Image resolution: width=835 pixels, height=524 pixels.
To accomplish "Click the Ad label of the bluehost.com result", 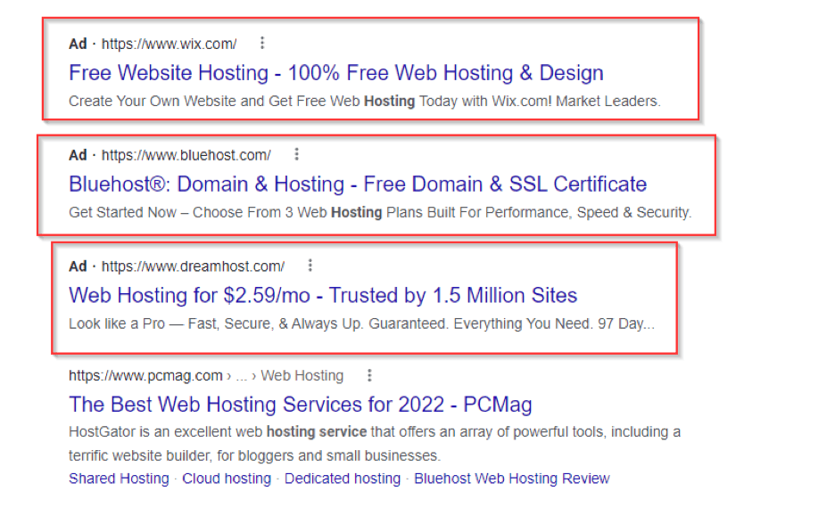I will click(x=78, y=155).
